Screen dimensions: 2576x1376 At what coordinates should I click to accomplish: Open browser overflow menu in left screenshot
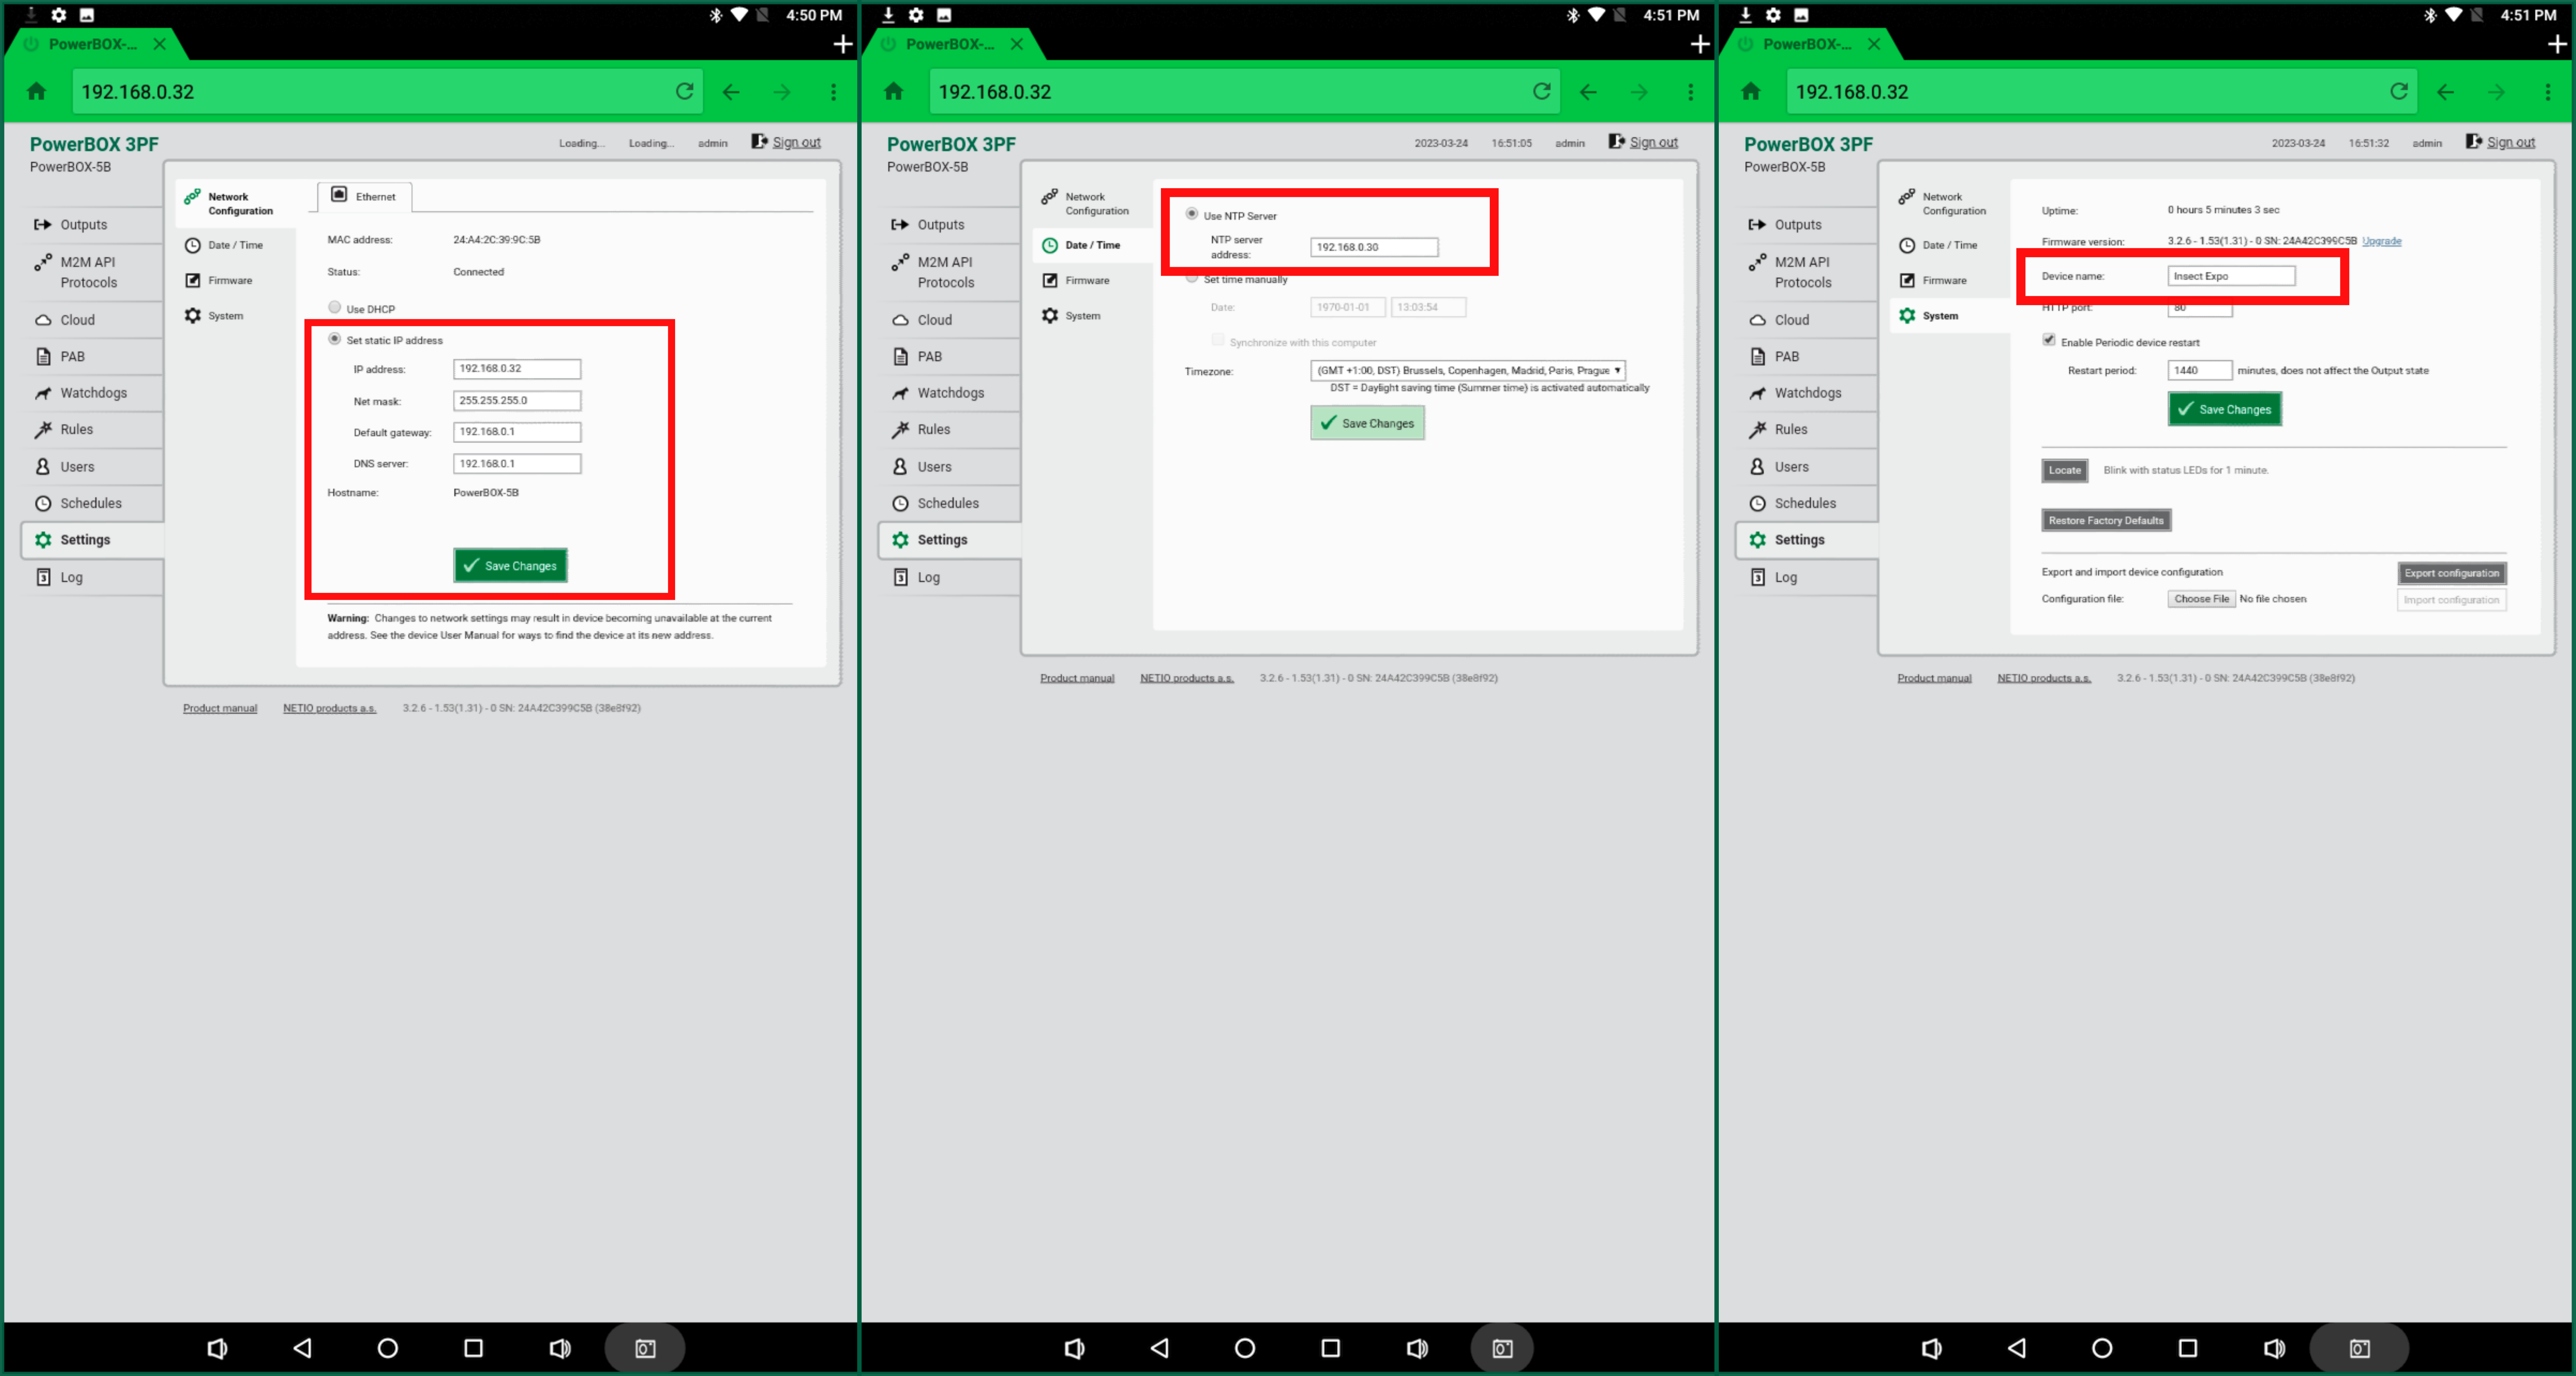(833, 92)
